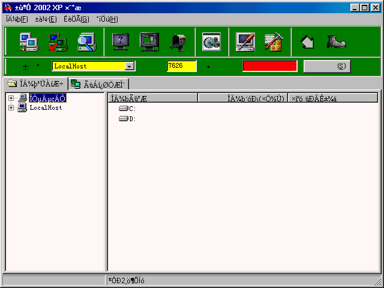This screenshot has height=288, width=384.
Task: Click the green screen monitor icon
Action: coord(149,41)
